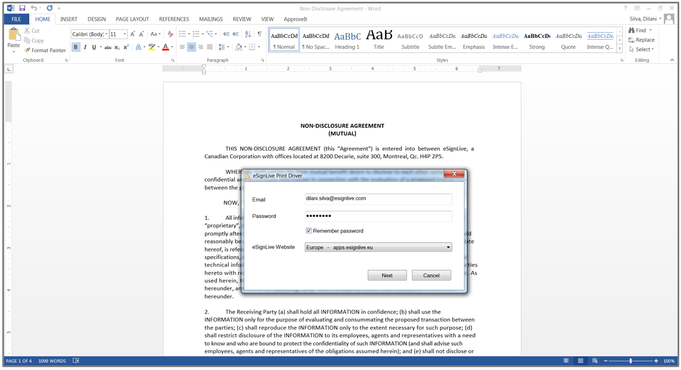Open font name Calibri dropdown
The height and width of the screenshot is (370, 681).
pos(106,35)
